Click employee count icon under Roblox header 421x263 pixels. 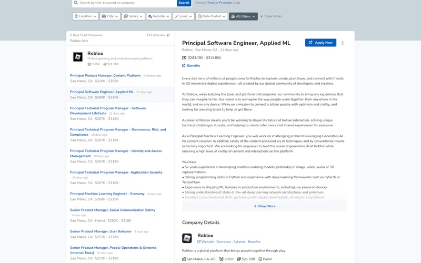click(x=89, y=64)
